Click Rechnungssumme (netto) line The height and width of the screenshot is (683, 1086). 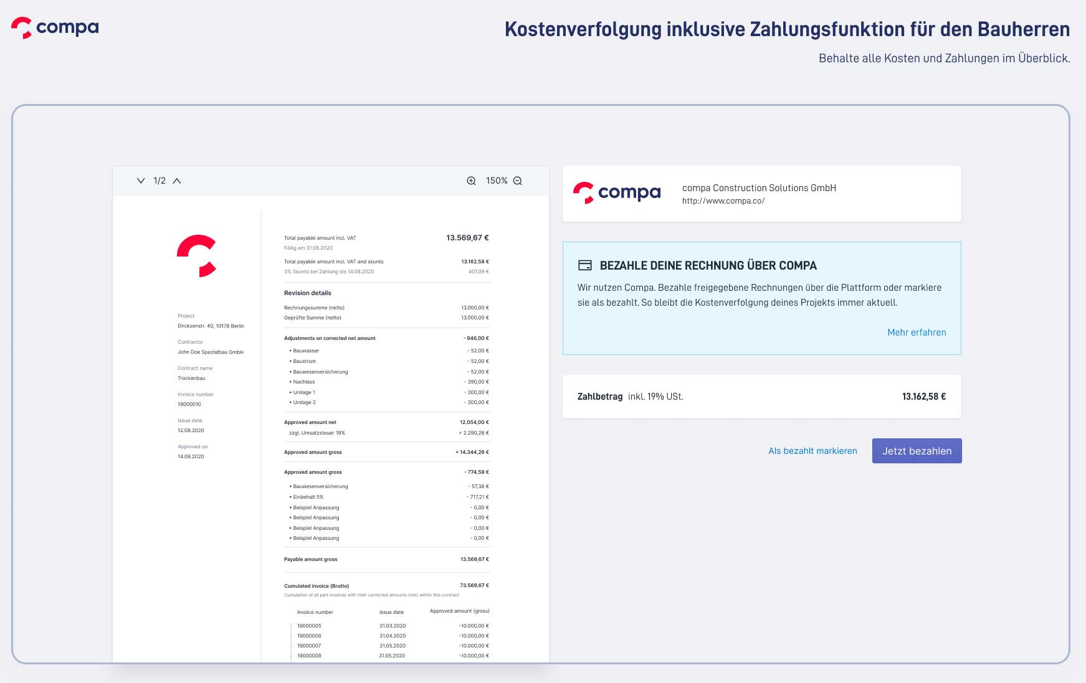click(386, 308)
